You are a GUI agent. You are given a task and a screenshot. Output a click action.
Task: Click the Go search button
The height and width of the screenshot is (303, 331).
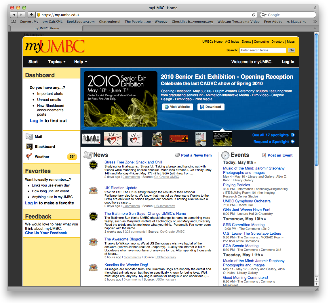(292, 50)
